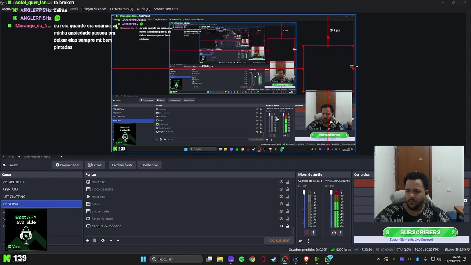Show the react ciro 1 source

[x=281, y=182]
